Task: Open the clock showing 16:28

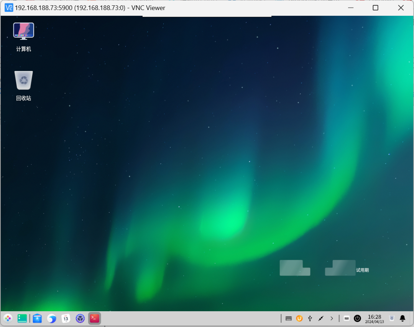Action: (374, 319)
